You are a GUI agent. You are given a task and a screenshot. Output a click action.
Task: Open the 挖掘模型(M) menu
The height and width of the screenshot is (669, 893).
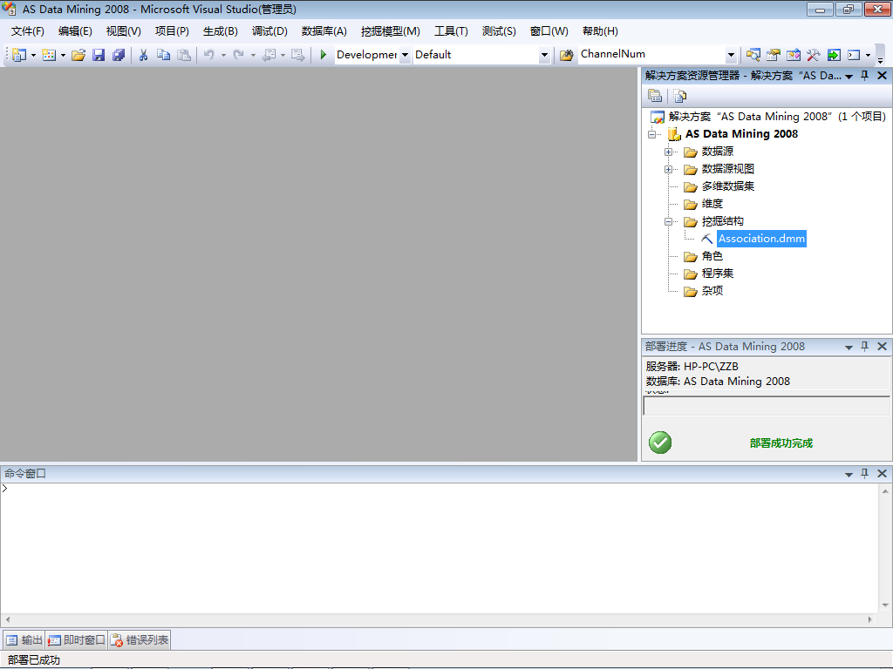[390, 31]
